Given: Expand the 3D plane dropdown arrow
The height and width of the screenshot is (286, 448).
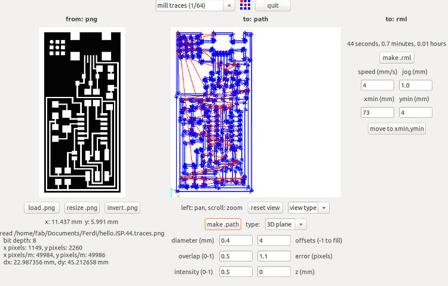Looking at the screenshot, I should (301, 225).
